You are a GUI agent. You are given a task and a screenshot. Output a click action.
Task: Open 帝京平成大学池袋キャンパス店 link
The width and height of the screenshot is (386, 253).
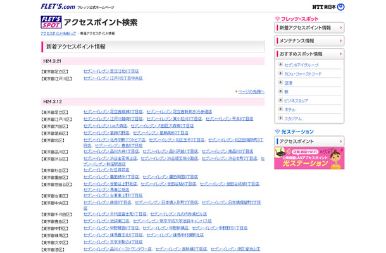pyautogui.click(x=172, y=221)
